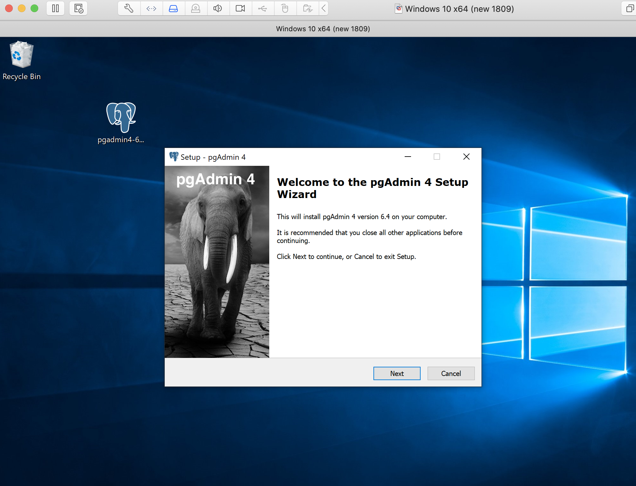Click the Windows 10 x64 tab title
The image size is (636, 486).
tap(323, 29)
